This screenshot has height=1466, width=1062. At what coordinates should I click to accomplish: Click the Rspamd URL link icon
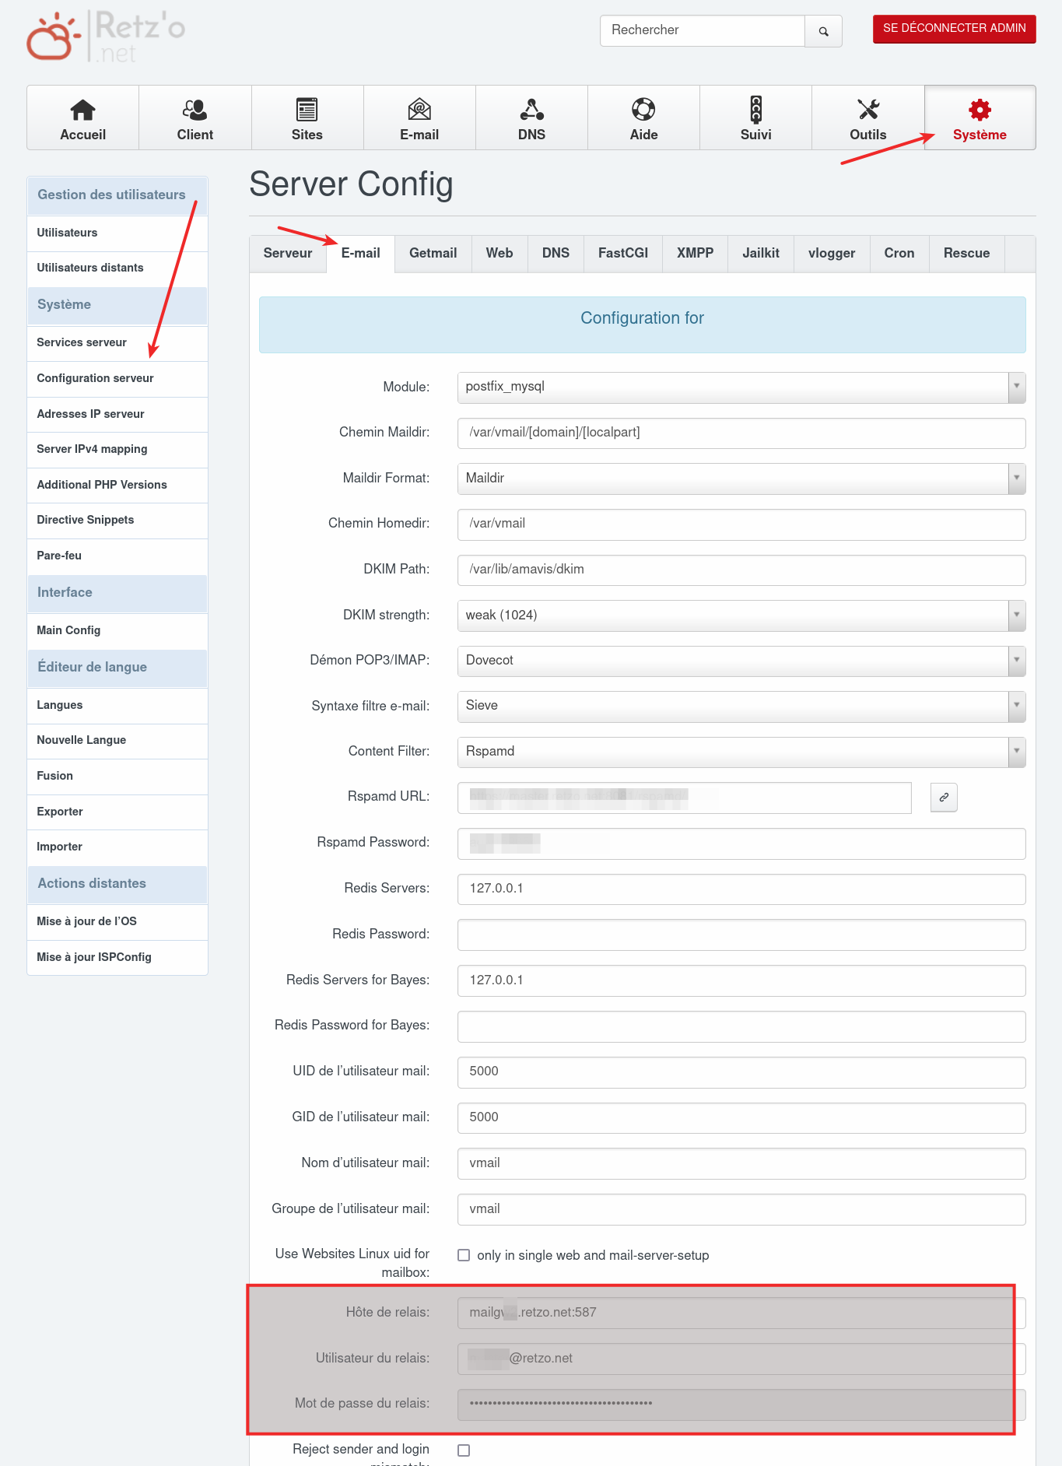pyautogui.click(x=944, y=798)
